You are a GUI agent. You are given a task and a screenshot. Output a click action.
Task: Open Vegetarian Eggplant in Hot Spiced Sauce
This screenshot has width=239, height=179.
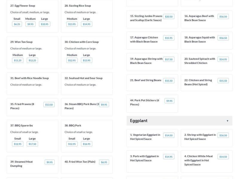tap(145, 137)
